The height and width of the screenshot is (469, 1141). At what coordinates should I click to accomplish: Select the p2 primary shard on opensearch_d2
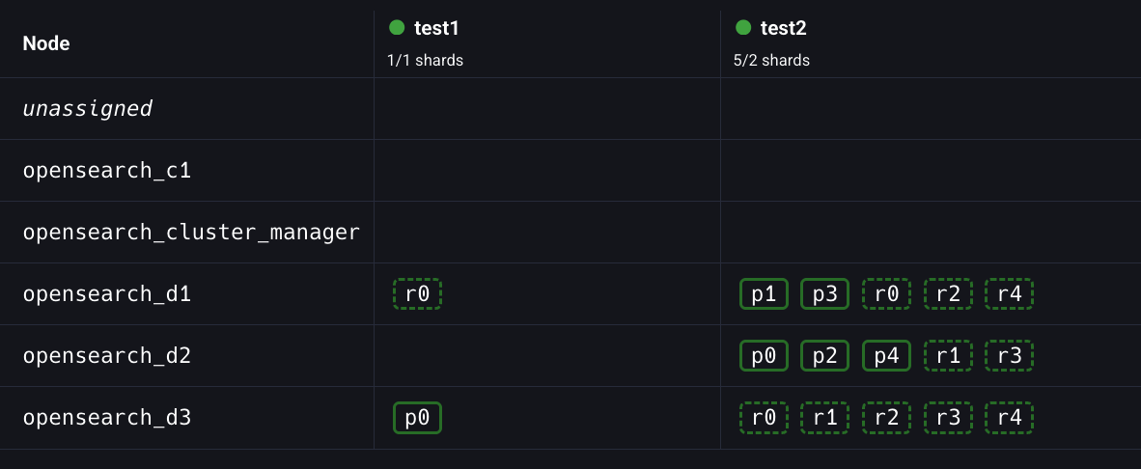[824, 356]
